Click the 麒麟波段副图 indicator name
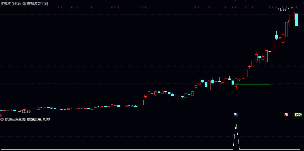The image size is (304, 151). coord(15,119)
